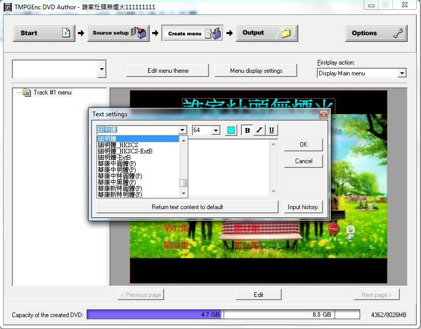The image size is (421, 329).
Task: Click the Track #1 menu folder icon
Action: click(27, 92)
